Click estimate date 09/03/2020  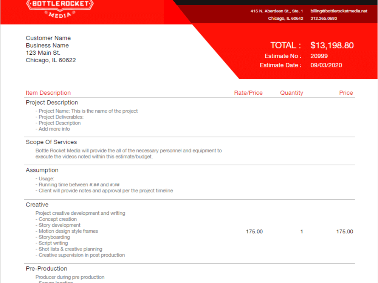coord(326,65)
